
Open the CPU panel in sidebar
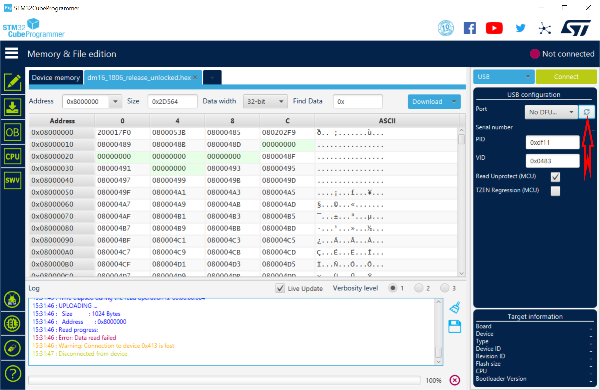[x=13, y=156]
